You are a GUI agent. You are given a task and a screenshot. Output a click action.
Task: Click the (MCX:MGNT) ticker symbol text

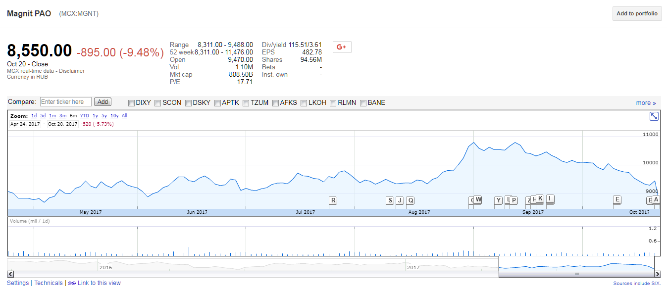pyautogui.click(x=79, y=13)
